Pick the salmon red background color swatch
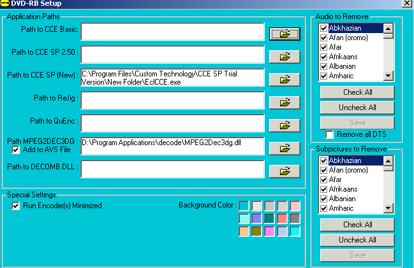This screenshot has height=268, width=414. (x=282, y=218)
